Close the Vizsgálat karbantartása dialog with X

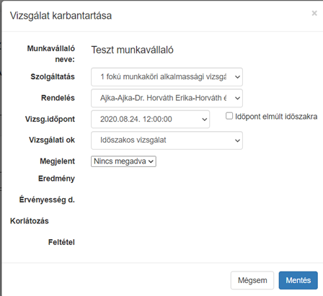click(x=314, y=13)
